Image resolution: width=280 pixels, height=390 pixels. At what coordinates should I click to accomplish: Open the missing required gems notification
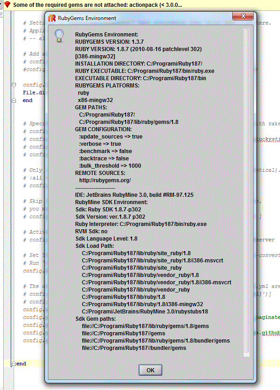click(97, 5)
